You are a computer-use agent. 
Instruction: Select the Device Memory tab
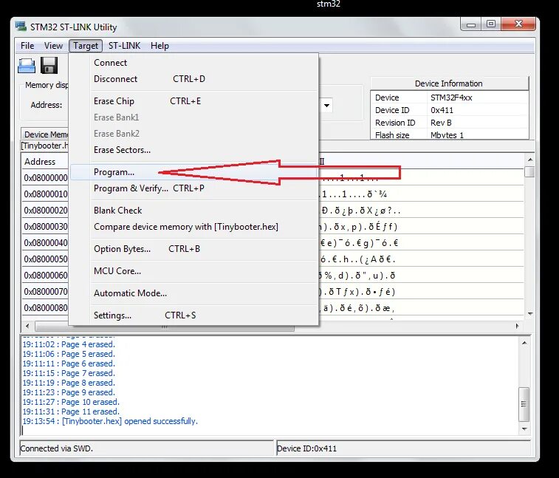click(x=46, y=134)
